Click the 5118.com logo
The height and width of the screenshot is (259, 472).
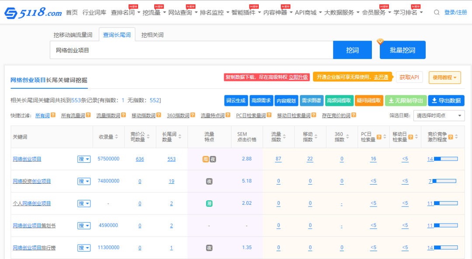click(33, 13)
